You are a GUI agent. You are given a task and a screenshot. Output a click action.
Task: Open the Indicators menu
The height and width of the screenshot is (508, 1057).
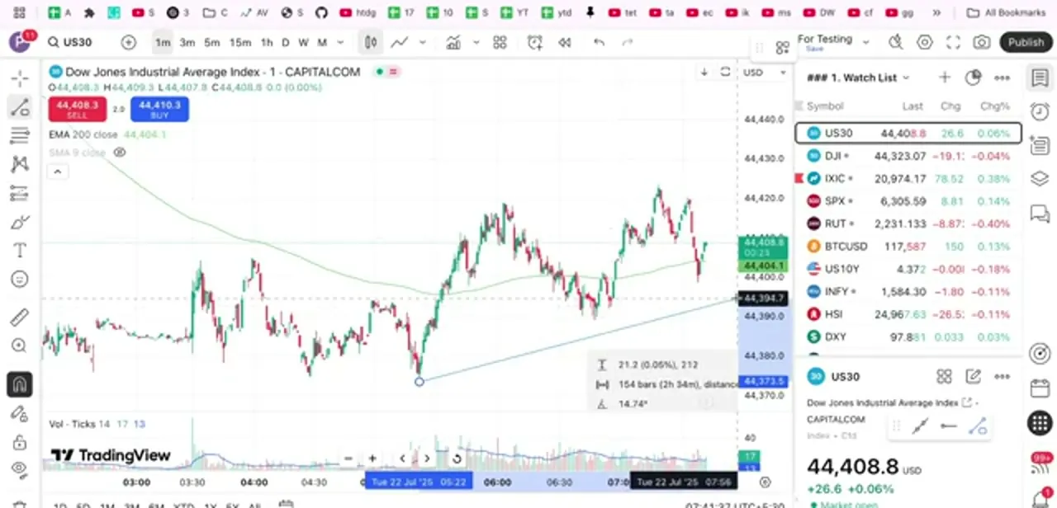pos(453,42)
